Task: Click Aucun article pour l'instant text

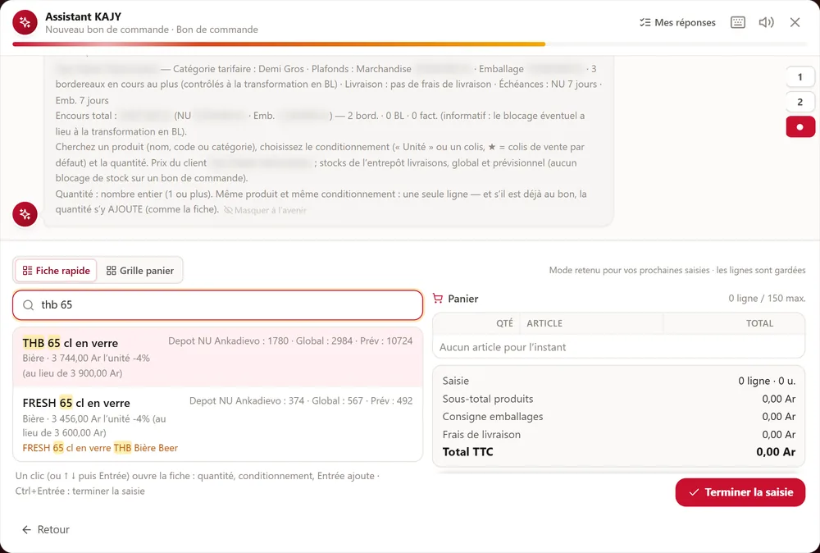Action: click(x=503, y=347)
